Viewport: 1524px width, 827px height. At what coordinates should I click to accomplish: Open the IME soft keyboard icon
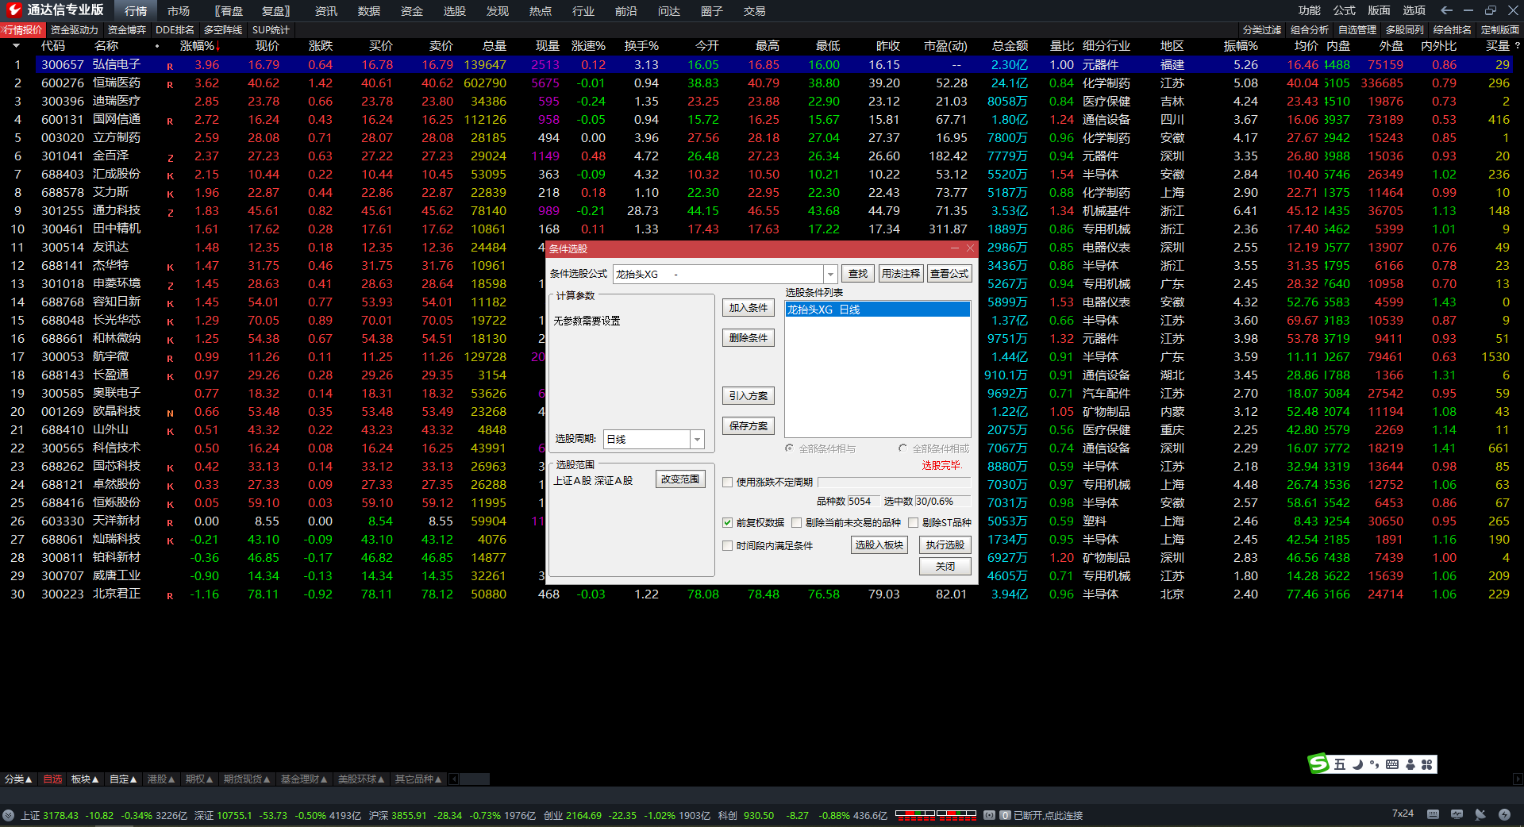point(1392,764)
